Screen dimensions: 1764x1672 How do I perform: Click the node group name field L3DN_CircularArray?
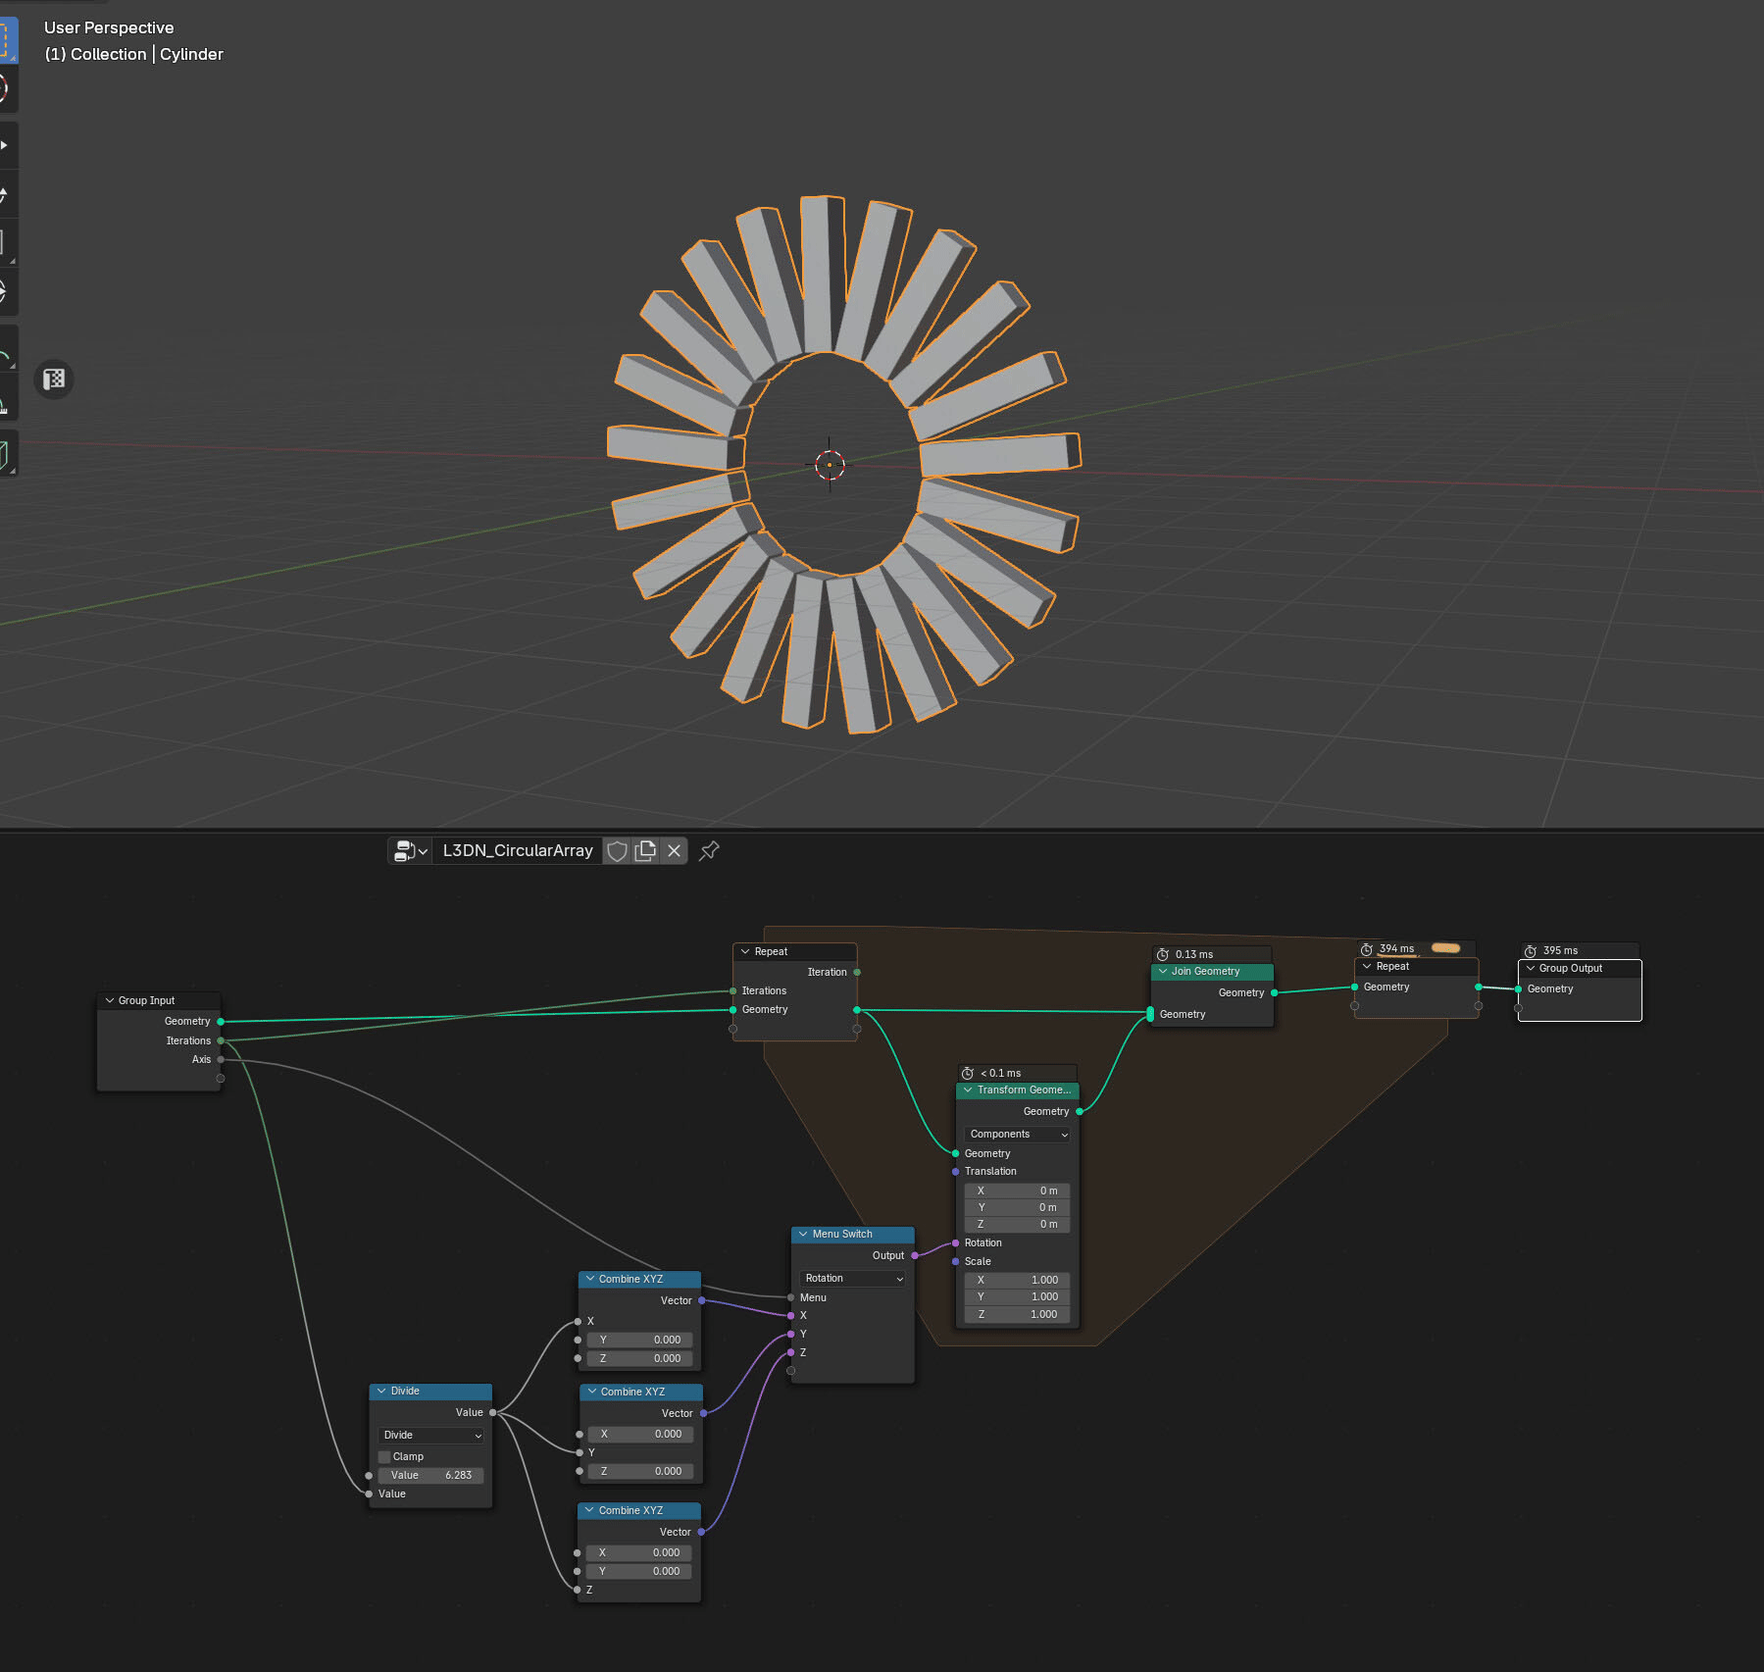click(518, 851)
